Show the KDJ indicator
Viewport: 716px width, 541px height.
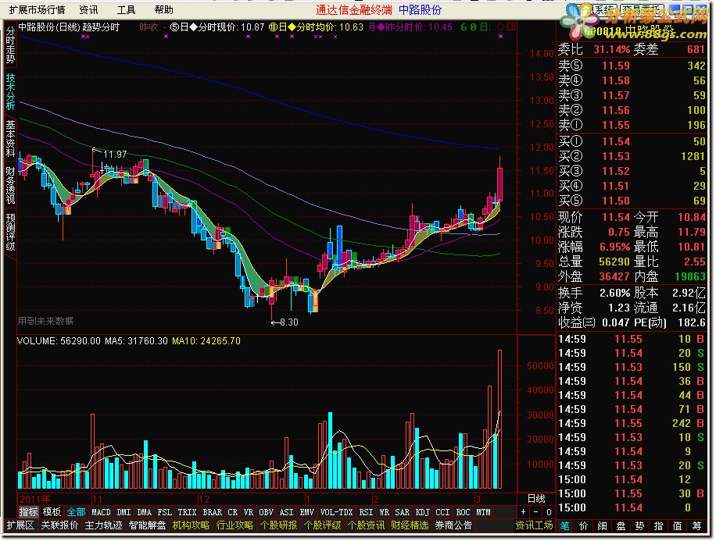422,512
